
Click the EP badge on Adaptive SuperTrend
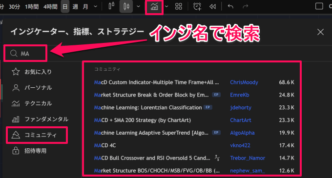click(216, 133)
